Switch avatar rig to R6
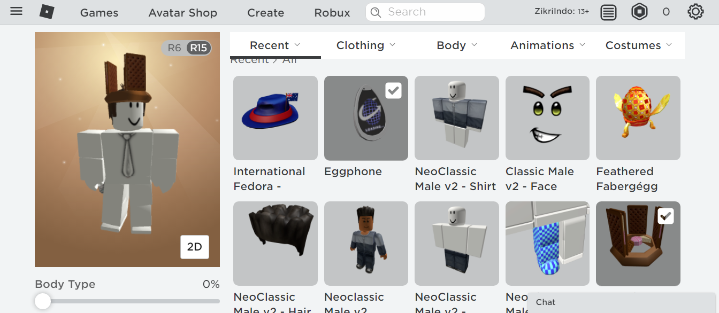719x313 pixels. (174, 48)
